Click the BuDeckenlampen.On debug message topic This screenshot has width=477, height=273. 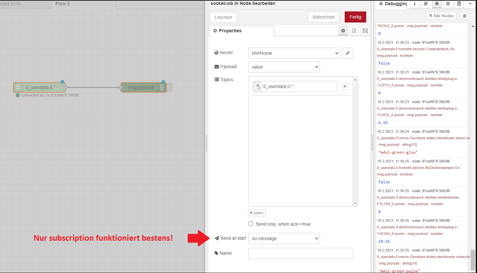(419, 168)
